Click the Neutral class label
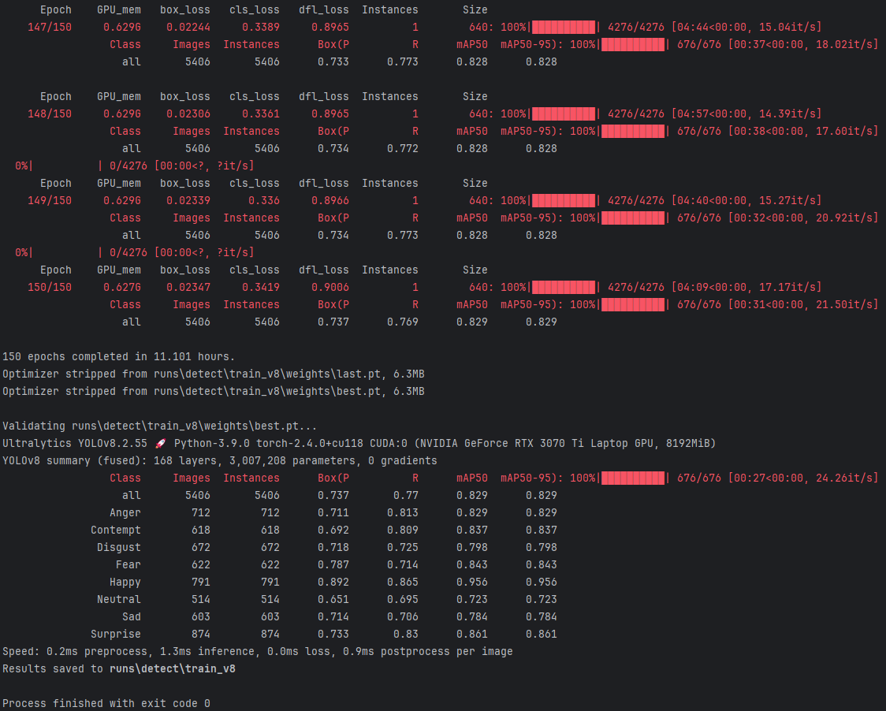This screenshot has width=886, height=711. click(x=119, y=600)
